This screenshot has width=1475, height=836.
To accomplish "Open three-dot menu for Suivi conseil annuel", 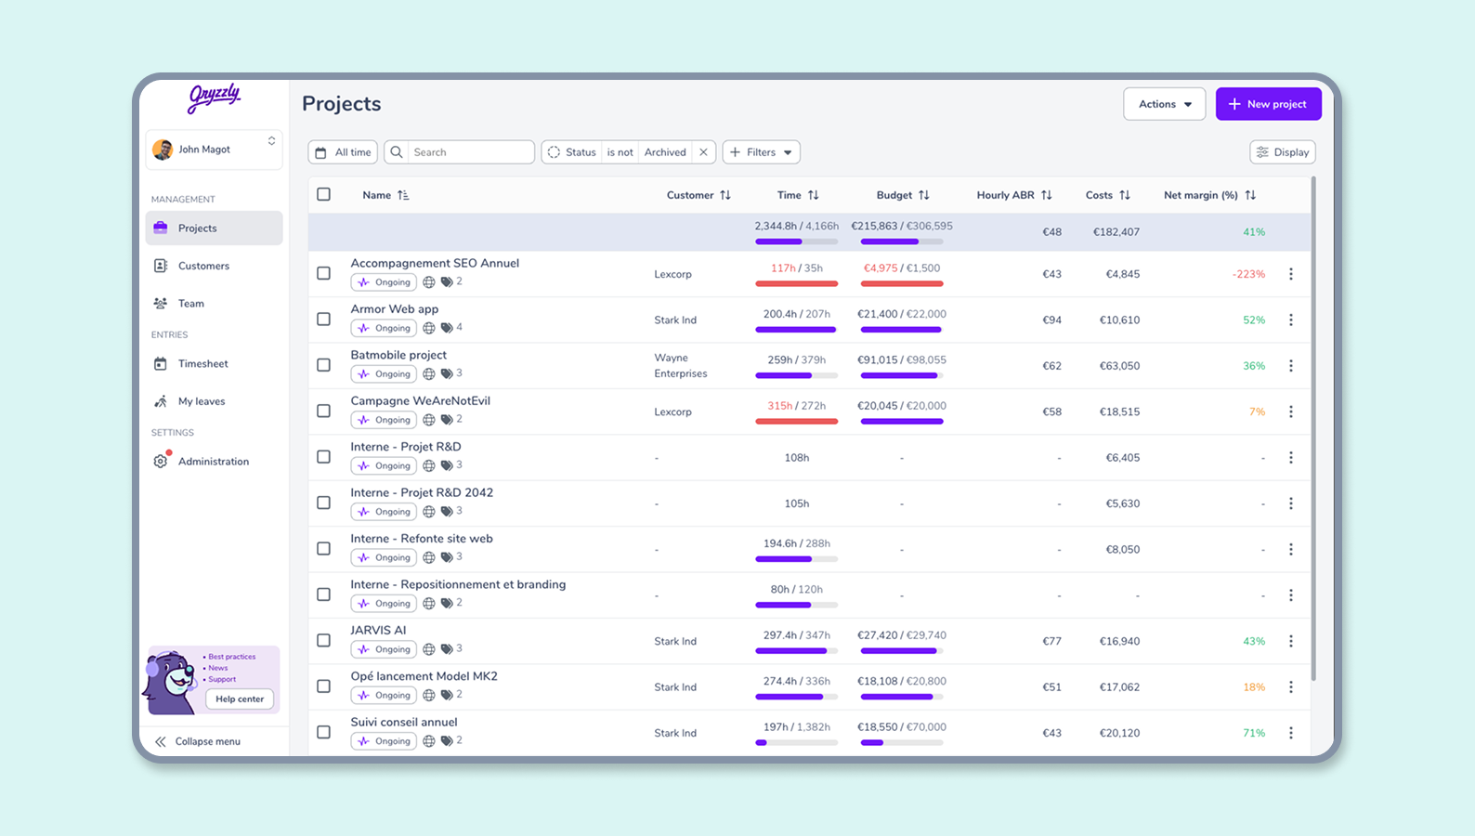I will point(1290,733).
